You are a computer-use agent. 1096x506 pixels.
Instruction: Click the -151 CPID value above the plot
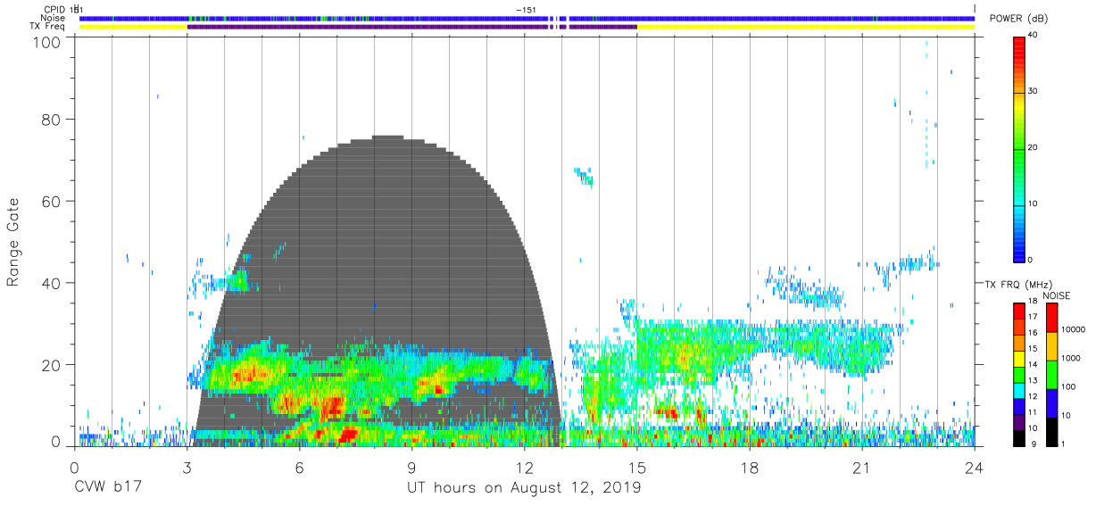[x=526, y=10]
